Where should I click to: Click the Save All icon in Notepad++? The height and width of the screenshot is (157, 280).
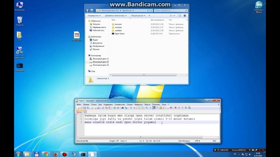(x=88, y=108)
